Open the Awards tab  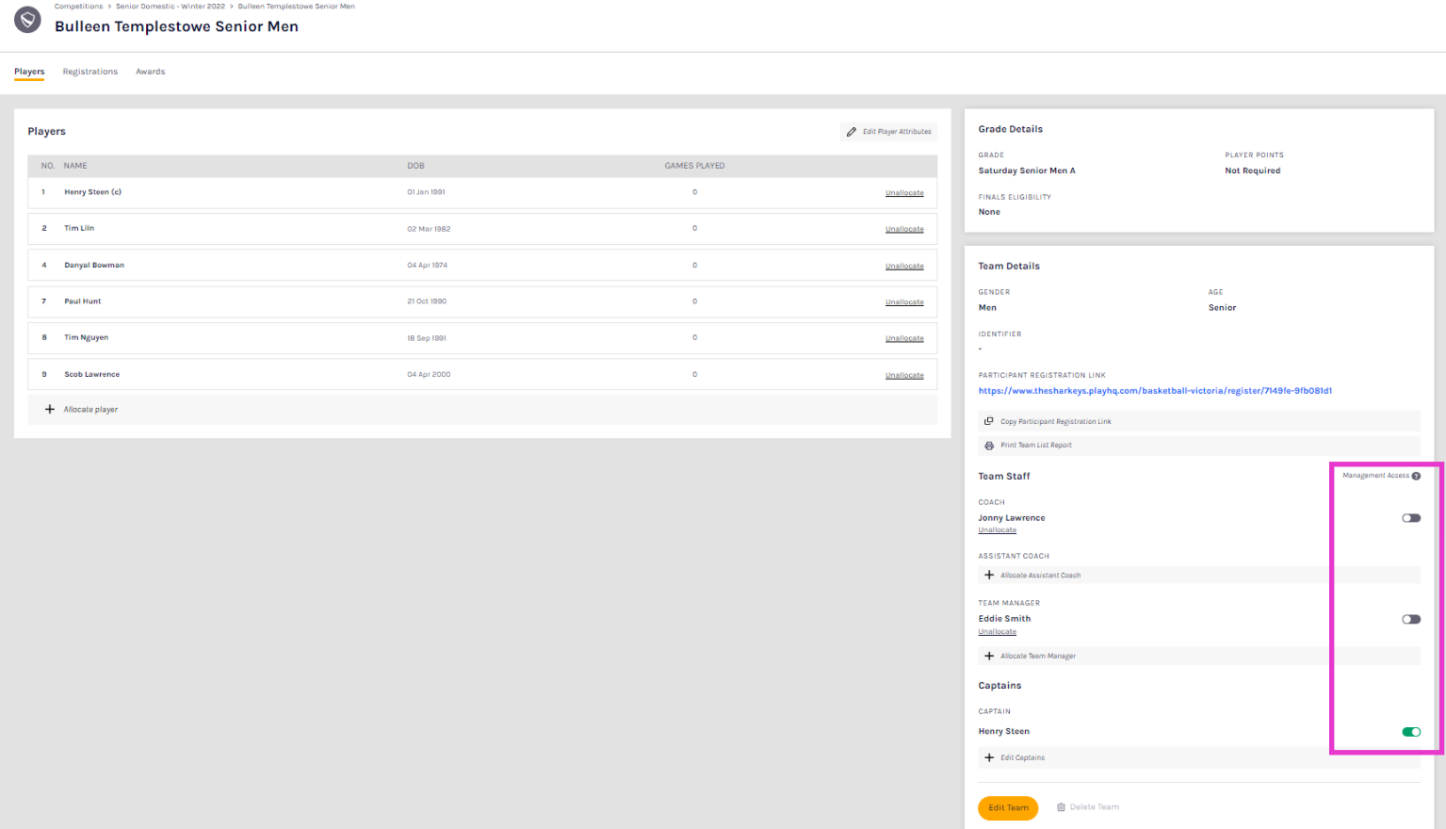[150, 72]
